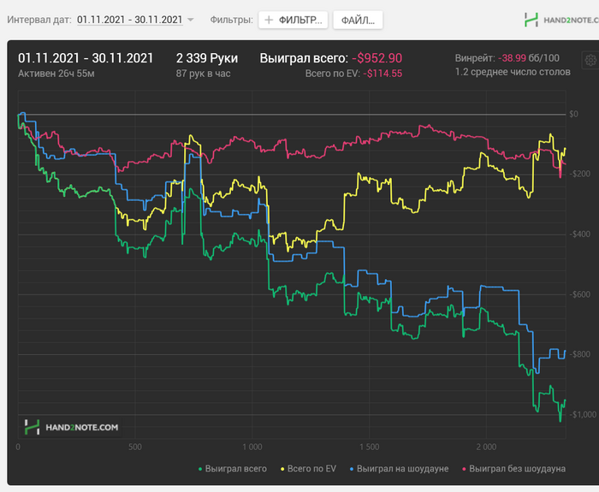The width and height of the screenshot is (599, 492).
Task: Click the -$800 y-axis label
Action: coord(579,354)
